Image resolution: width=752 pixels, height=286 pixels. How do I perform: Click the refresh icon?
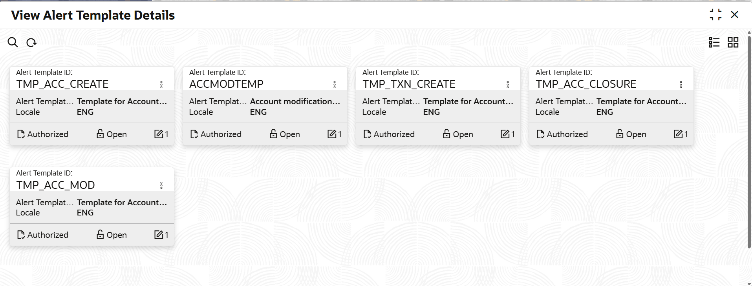pyautogui.click(x=31, y=42)
